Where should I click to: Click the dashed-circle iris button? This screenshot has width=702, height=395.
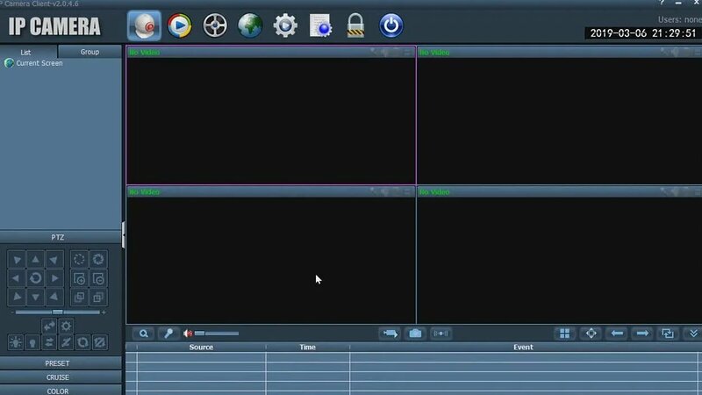[79, 259]
